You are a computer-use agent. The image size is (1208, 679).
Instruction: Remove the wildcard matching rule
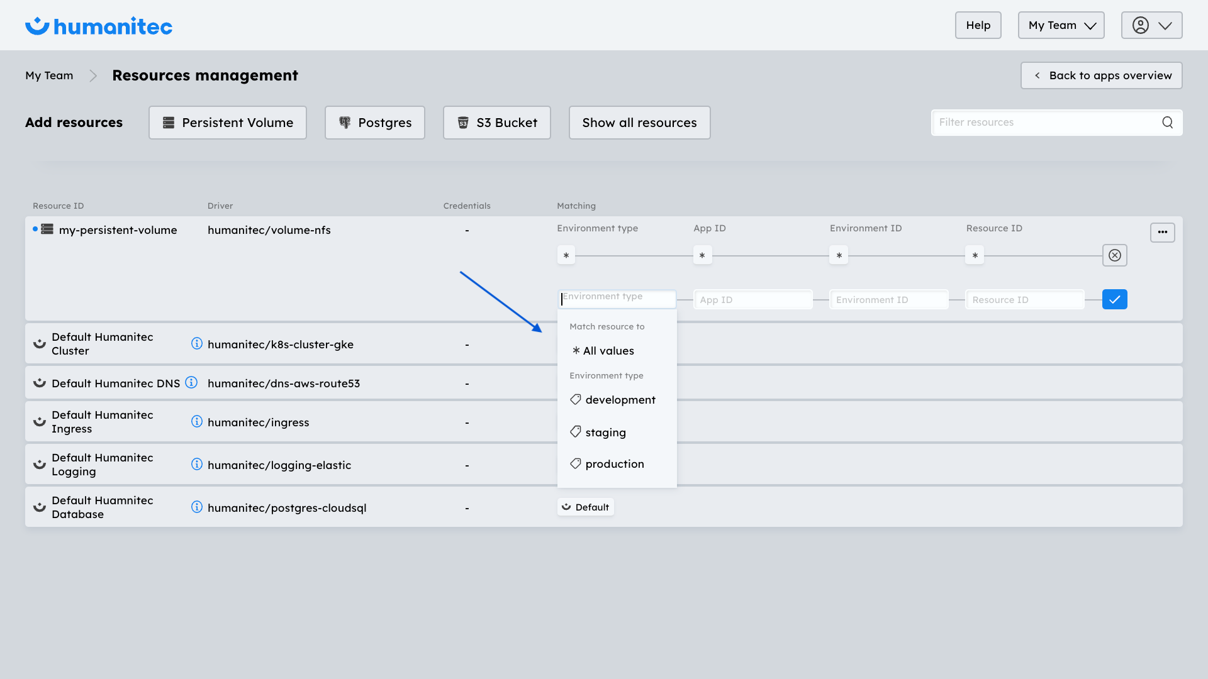(x=1115, y=255)
